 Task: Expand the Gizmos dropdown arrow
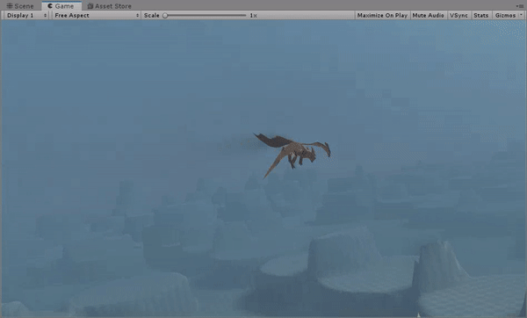pos(521,15)
